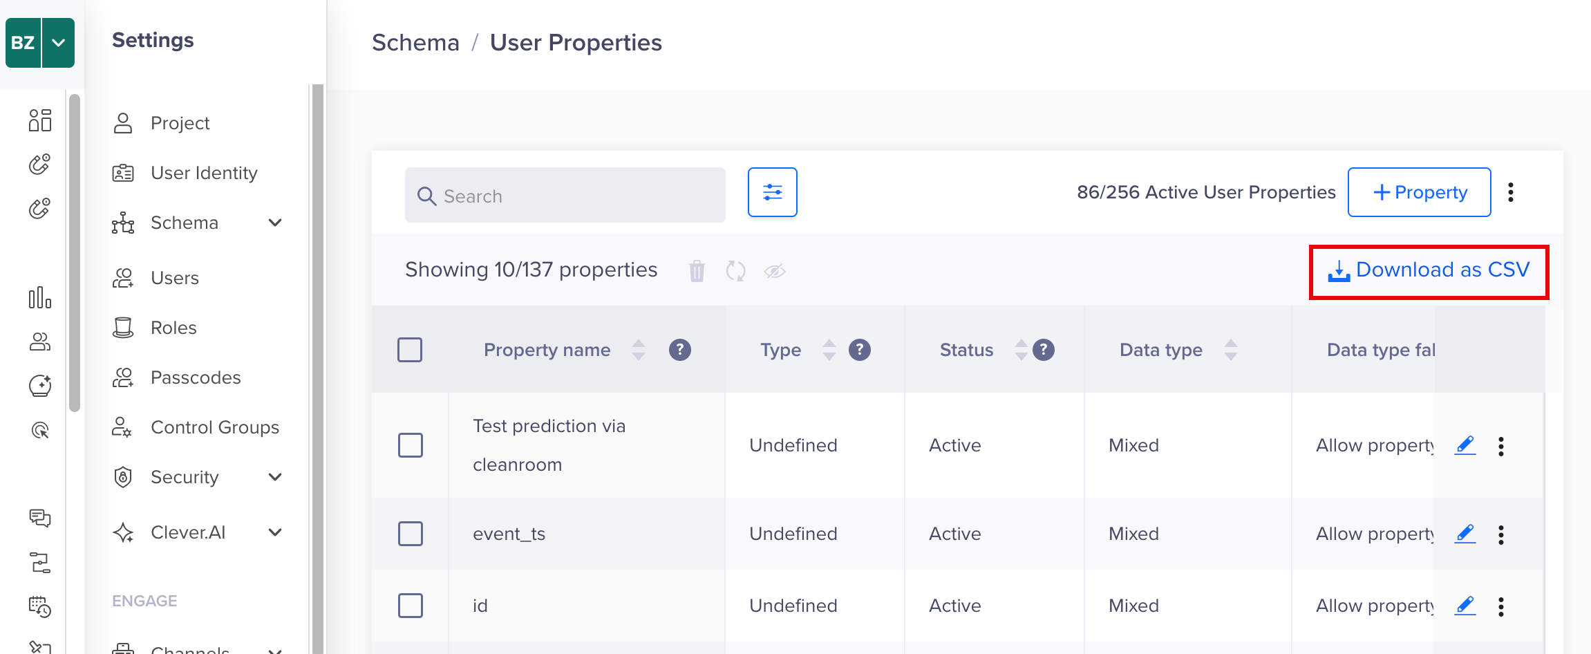The width and height of the screenshot is (1591, 654).
Task: Open the Users settings page
Action: [155, 278]
